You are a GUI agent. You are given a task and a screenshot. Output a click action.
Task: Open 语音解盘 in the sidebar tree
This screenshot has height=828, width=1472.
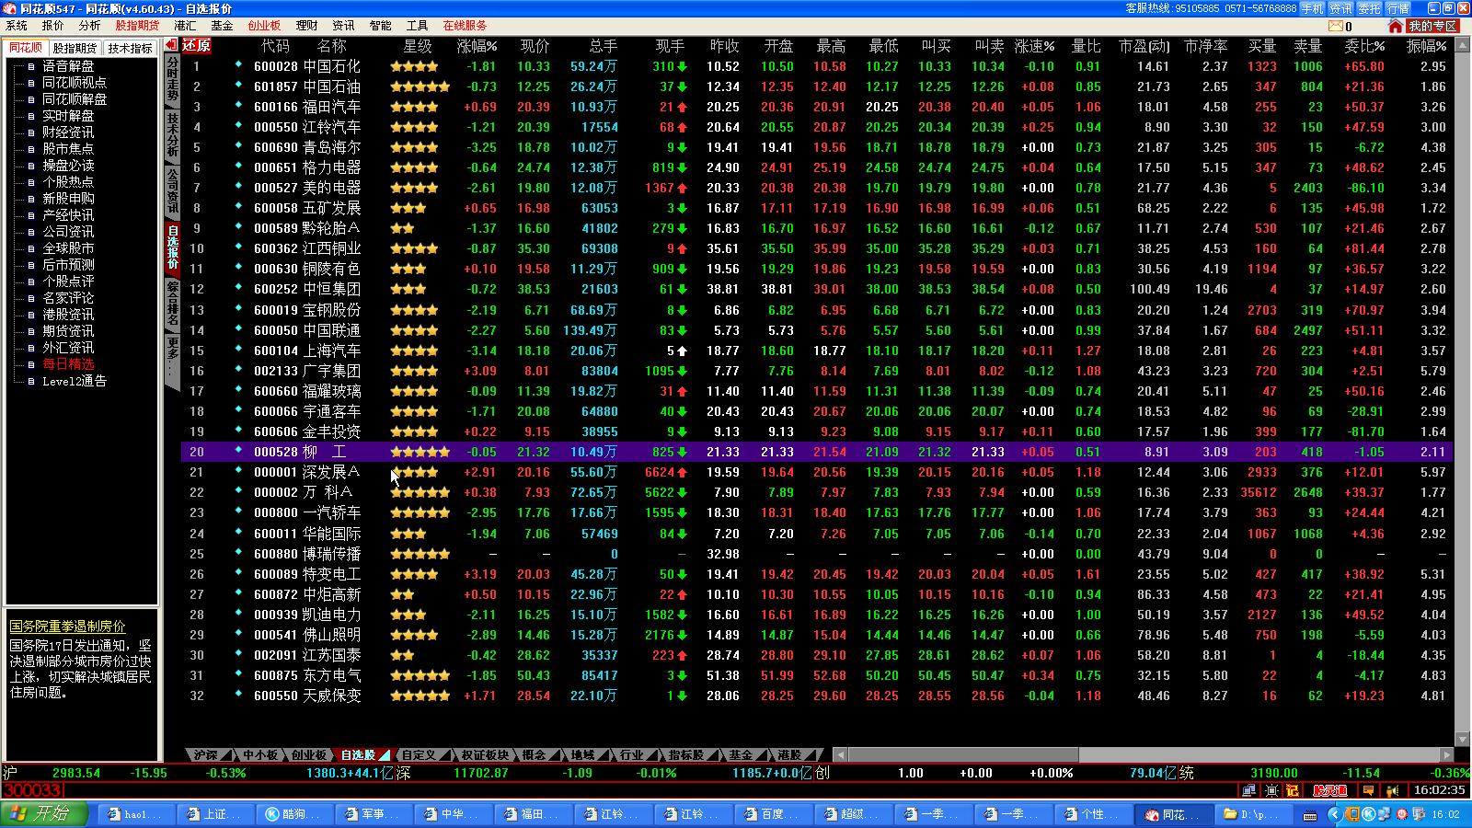click(68, 66)
